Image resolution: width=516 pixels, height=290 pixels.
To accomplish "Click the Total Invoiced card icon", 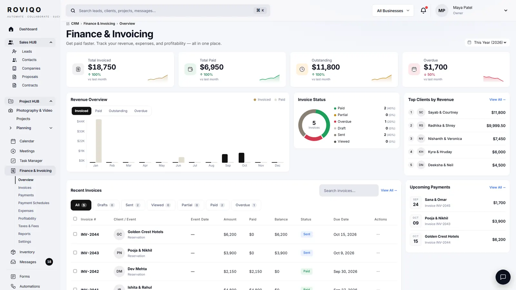I will tap(78, 69).
